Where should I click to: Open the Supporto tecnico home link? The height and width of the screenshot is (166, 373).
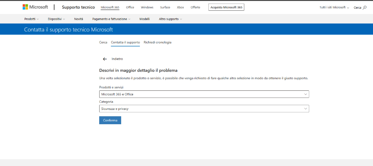coord(78,7)
